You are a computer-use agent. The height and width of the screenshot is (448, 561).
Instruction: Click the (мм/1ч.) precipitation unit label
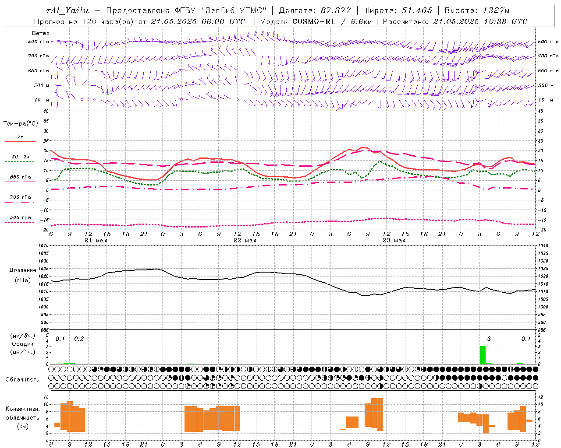pyautogui.click(x=22, y=352)
